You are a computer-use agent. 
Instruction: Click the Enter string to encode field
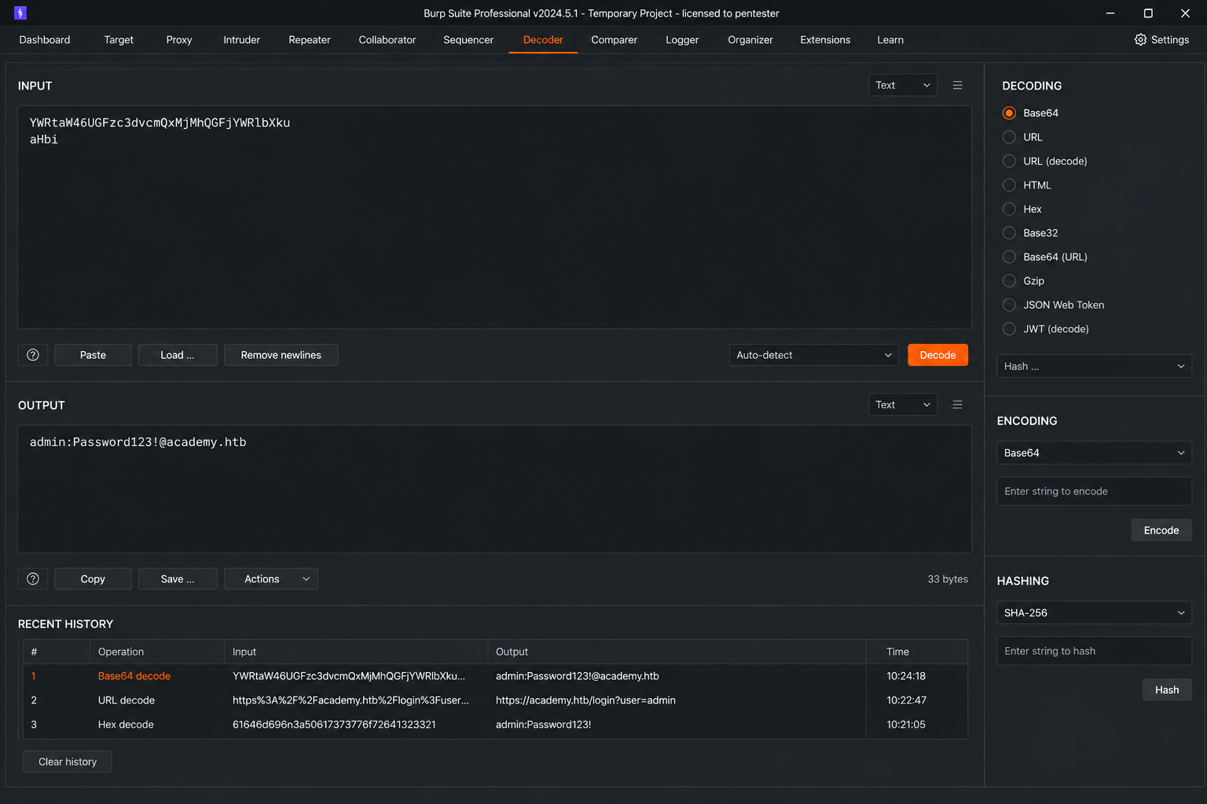pyautogui.click(x=1094, y=492)
